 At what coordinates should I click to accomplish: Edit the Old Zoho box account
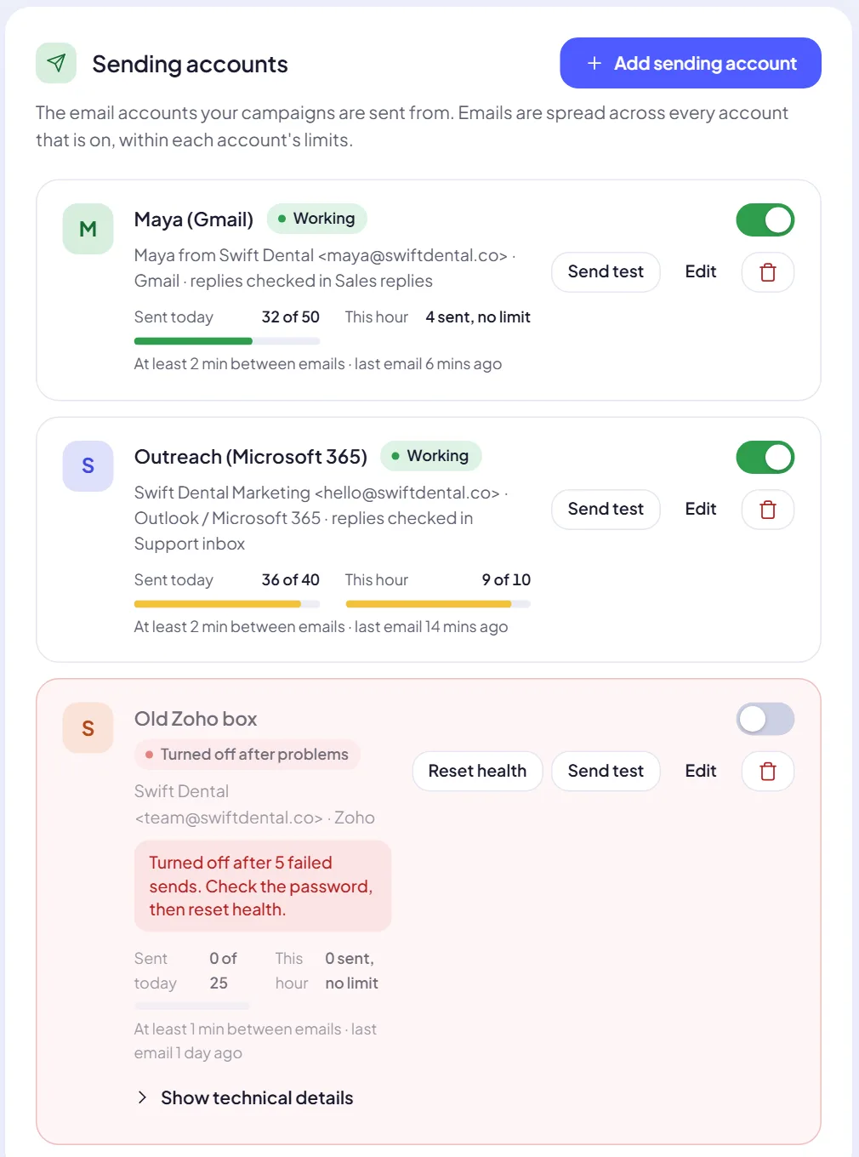tap(701, 772)
